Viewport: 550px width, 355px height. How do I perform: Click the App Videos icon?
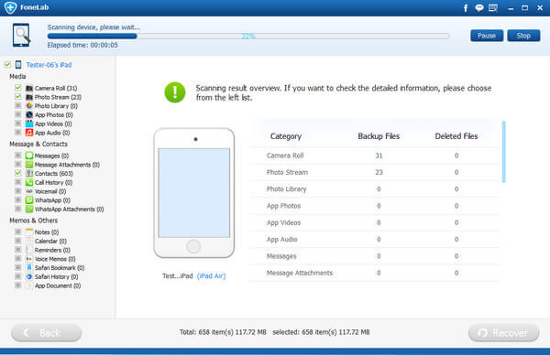(29, 124)
